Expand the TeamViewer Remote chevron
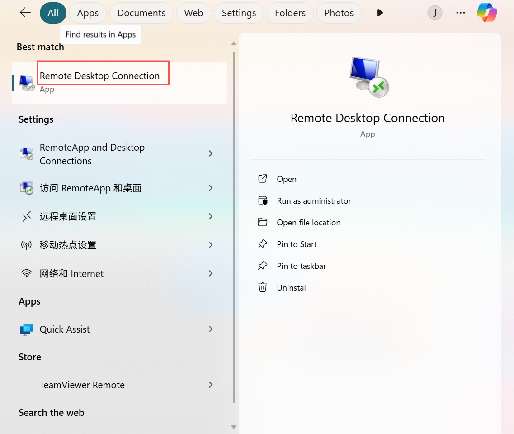Viewport: 514px width, 434px height. point(211,385)
